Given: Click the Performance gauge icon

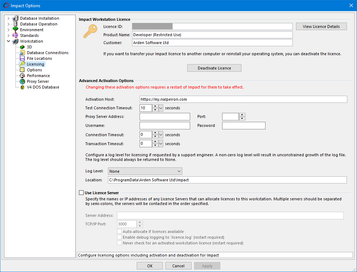Looking at the screenshot, I should point(22,76).
